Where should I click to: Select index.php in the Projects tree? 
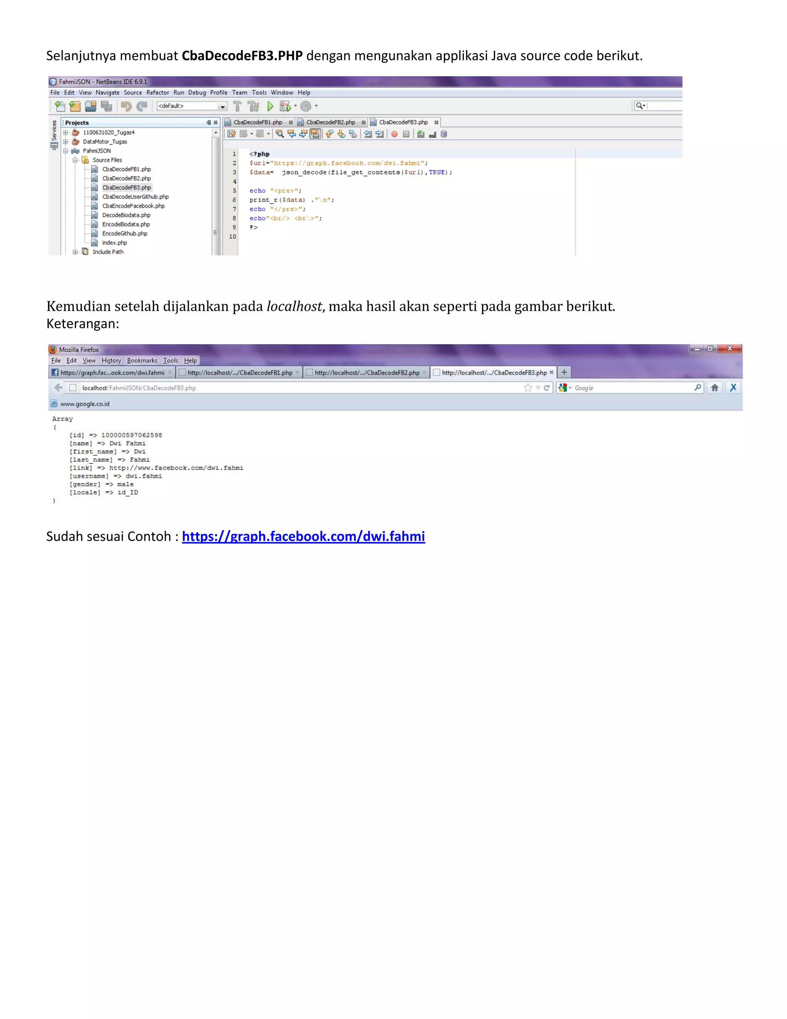pyautogui.click(x=114, y=243)
